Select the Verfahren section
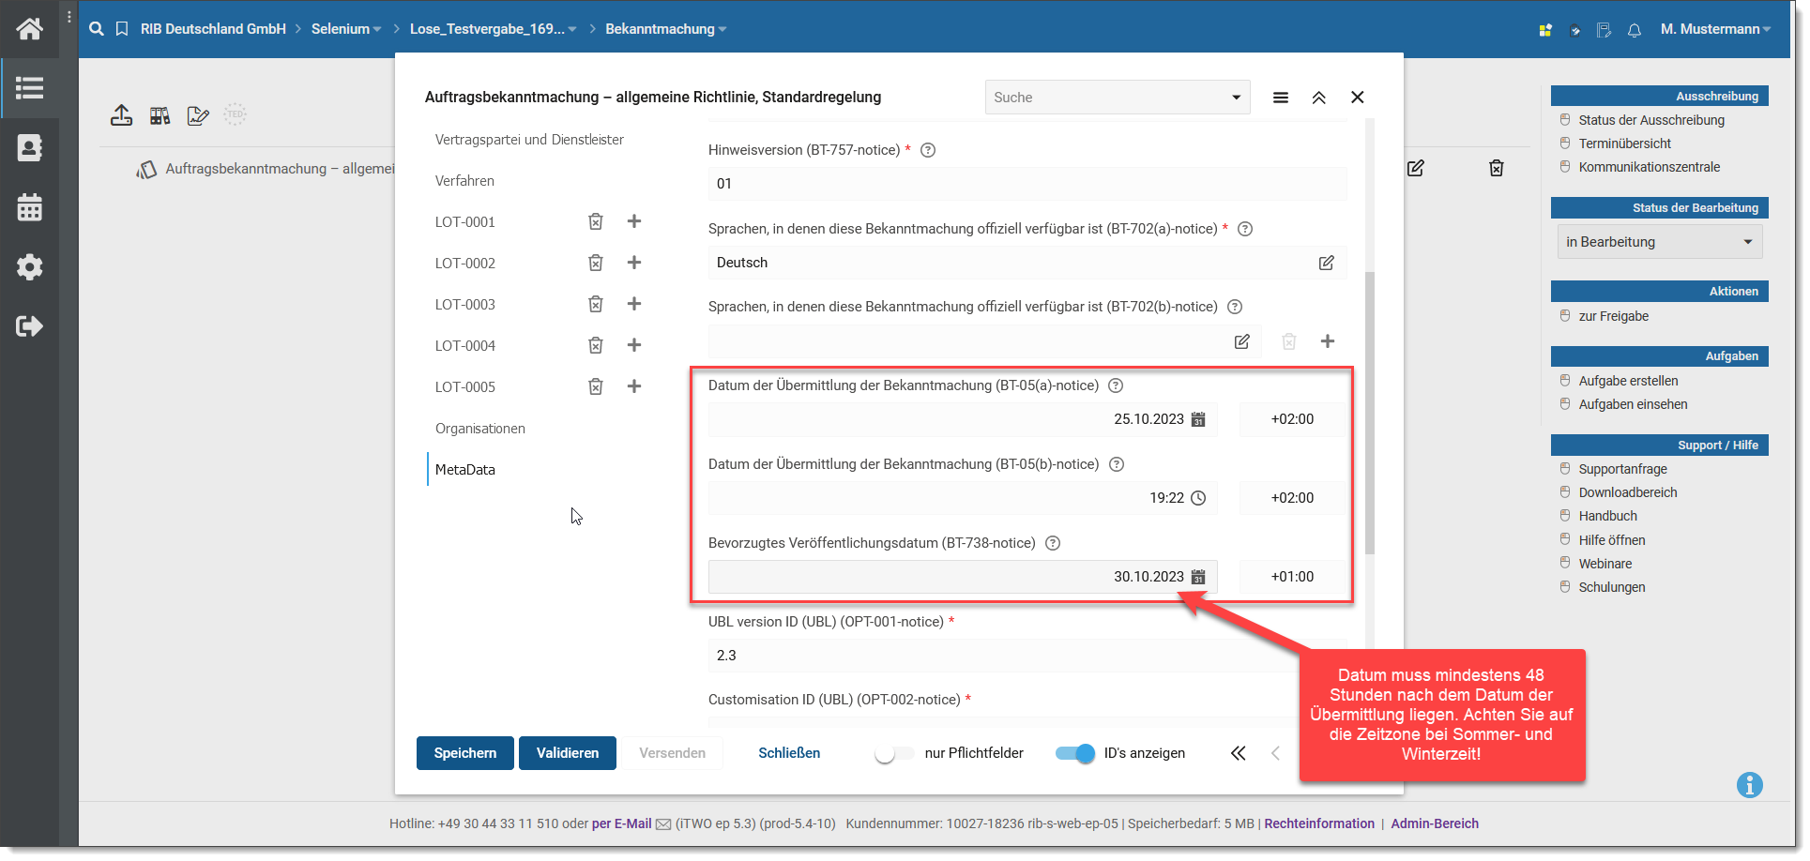Viewport: 1810px width, 861px height. pyautogui.click(x=464, y=181)
